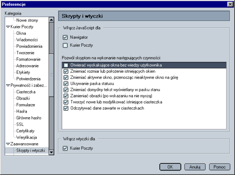
Task: Uncheck 'Odczytywać dane zawarte w ciasteczkach'
Action: point(66,108)
